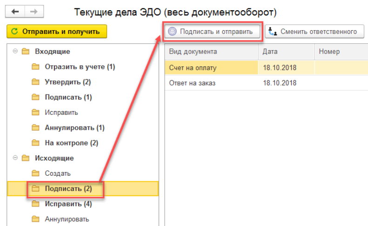368x226 pixels.
Task: Select the incoming Исправить folder
Action: 61,113
